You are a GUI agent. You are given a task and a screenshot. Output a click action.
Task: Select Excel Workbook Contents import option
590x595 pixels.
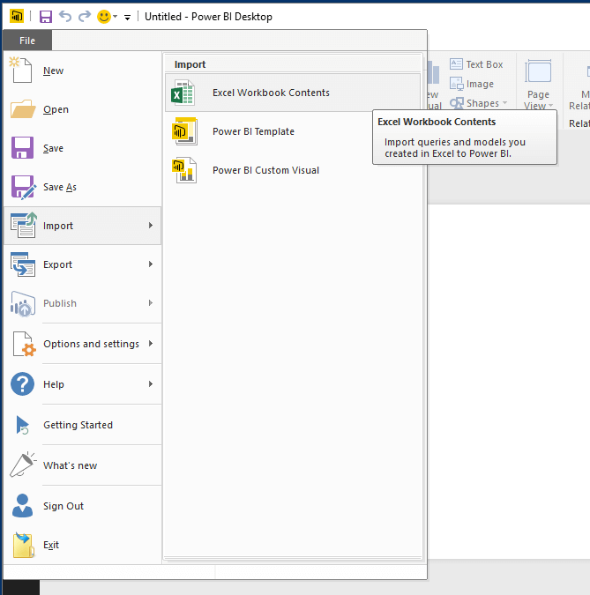(293, 93)
